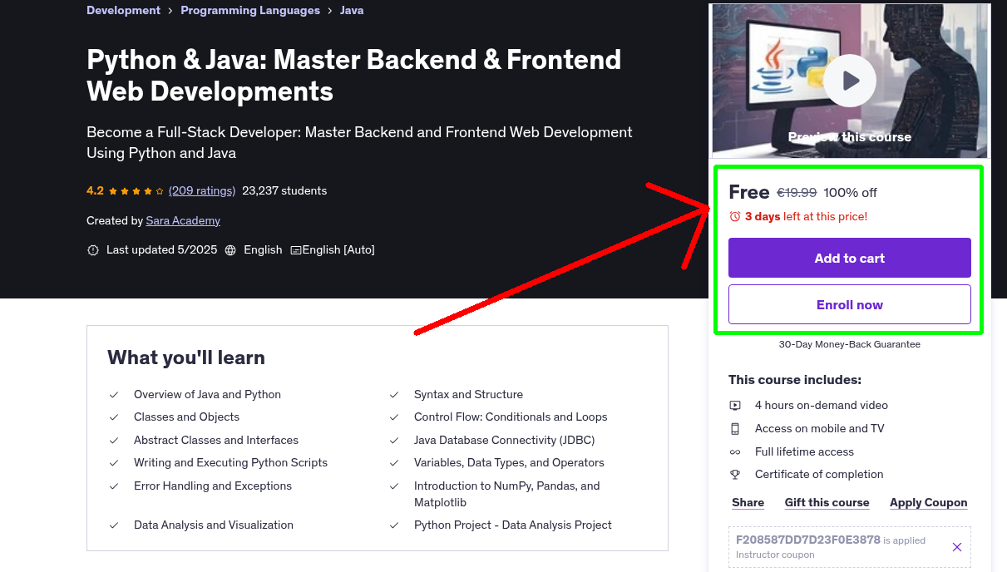
Task: Share this course
Action: (x=748, y=503)
